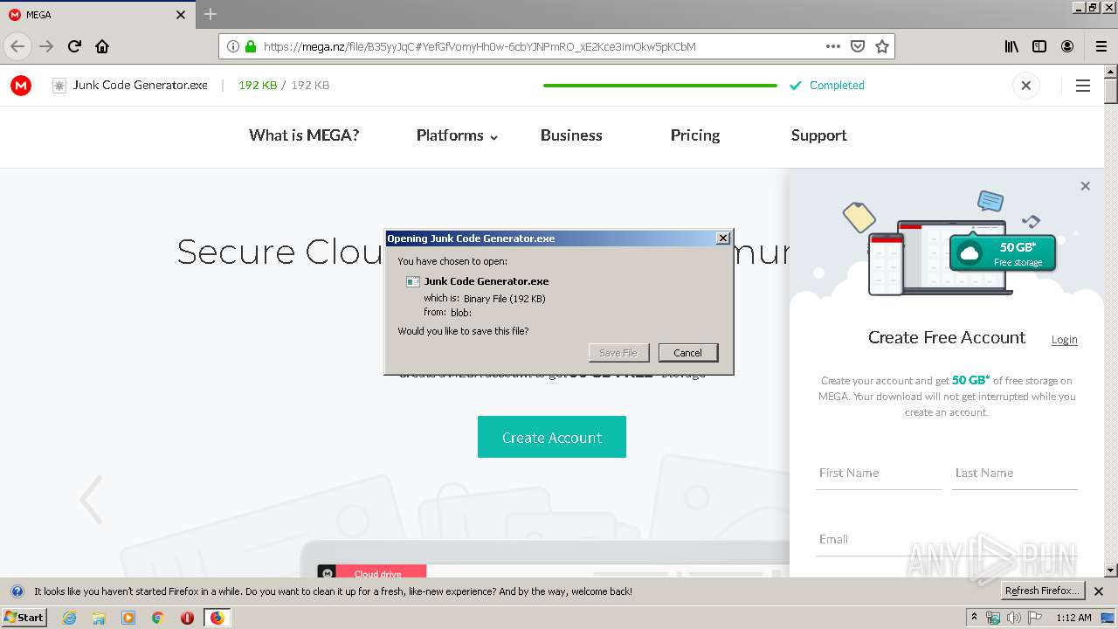1118x629 pixels.
Task: Click the MEGA logo icon
Action: [21, 86]
